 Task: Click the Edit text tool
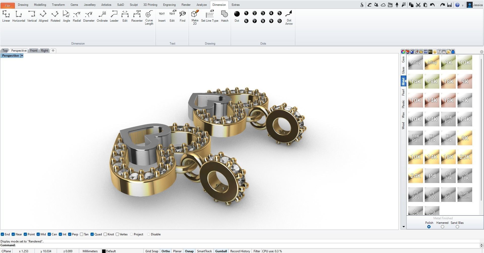click(172, 16)
